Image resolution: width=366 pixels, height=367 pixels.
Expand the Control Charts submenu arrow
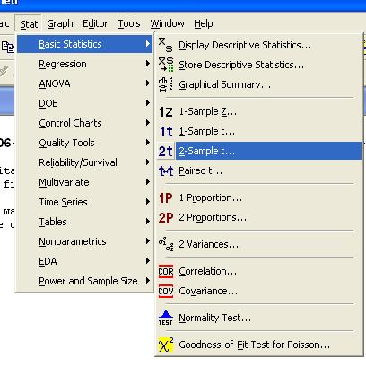(x=148, y=123)
